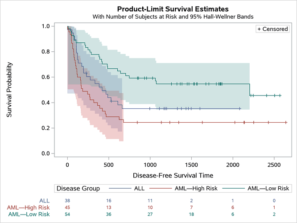Click the Hall-Wellner Bands subtitle text
Screen dimensions: 297x223
pyautogui.click(x=173, y=17)
